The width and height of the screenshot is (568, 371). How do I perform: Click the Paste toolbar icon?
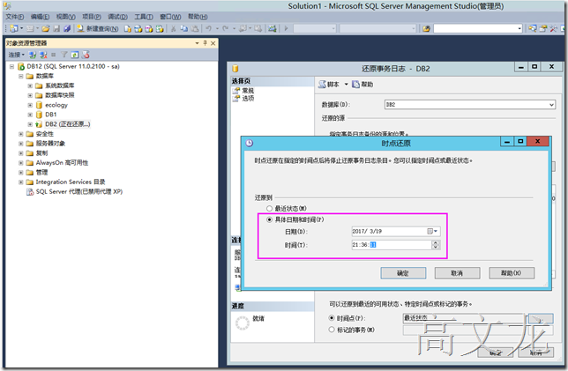195,28
